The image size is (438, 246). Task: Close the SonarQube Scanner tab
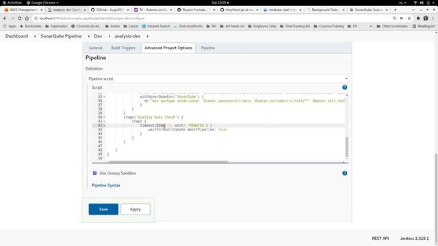point(387,10)
